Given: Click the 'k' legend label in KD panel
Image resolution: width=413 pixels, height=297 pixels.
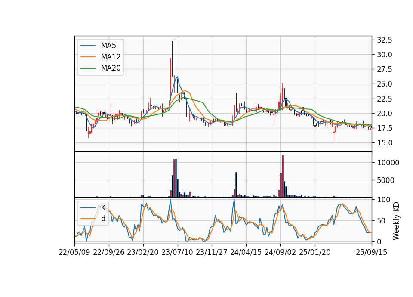Looking at the screenshot, I should [103, 207].
